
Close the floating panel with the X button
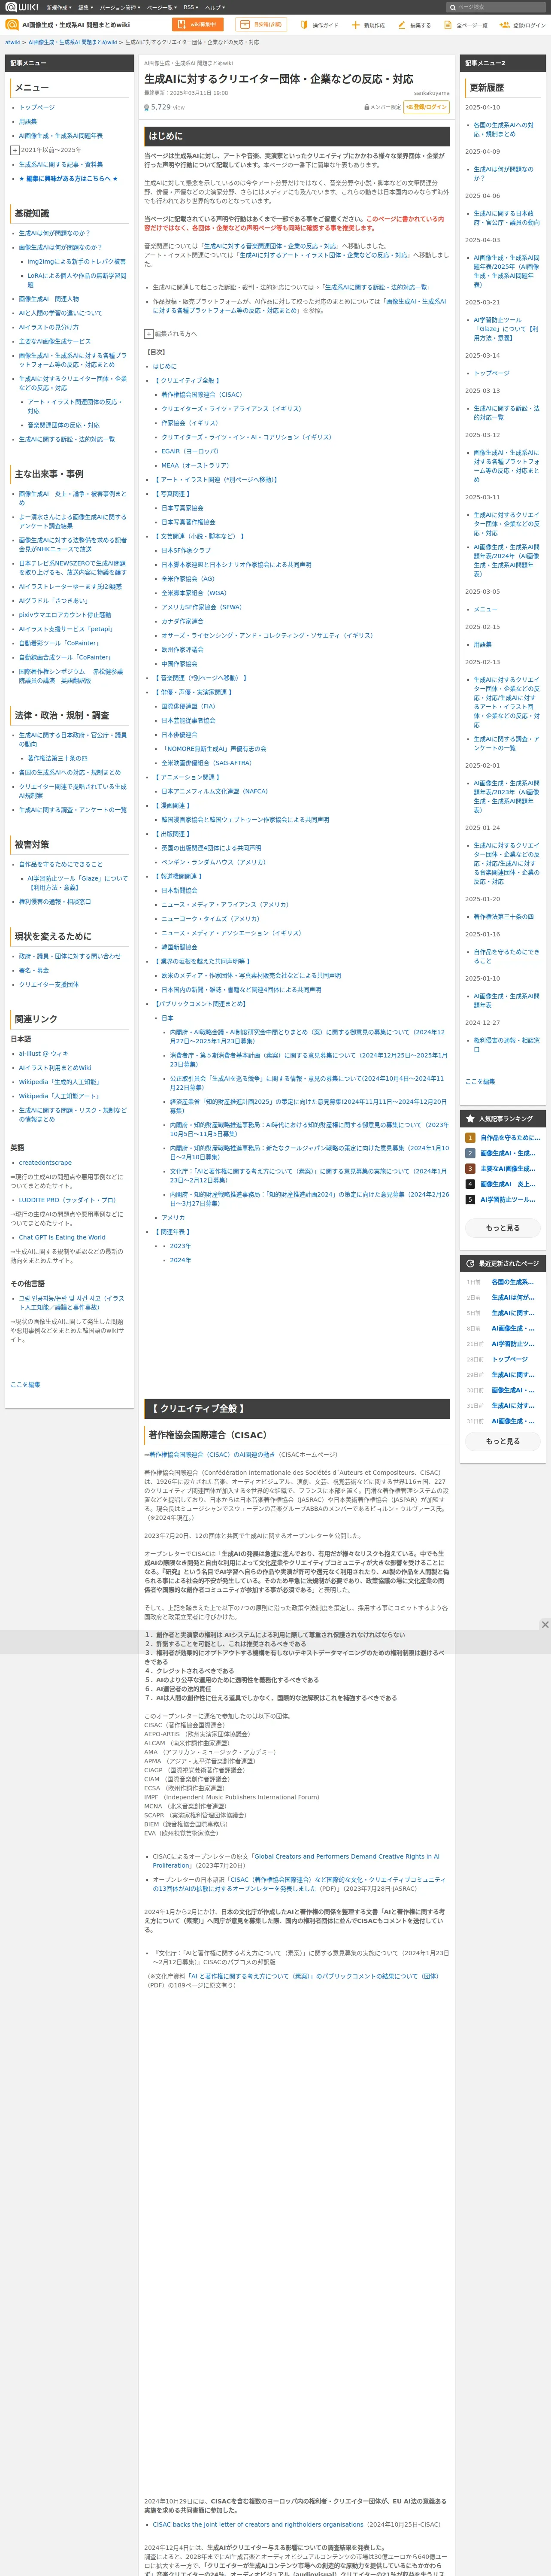tap(545, 1625)
